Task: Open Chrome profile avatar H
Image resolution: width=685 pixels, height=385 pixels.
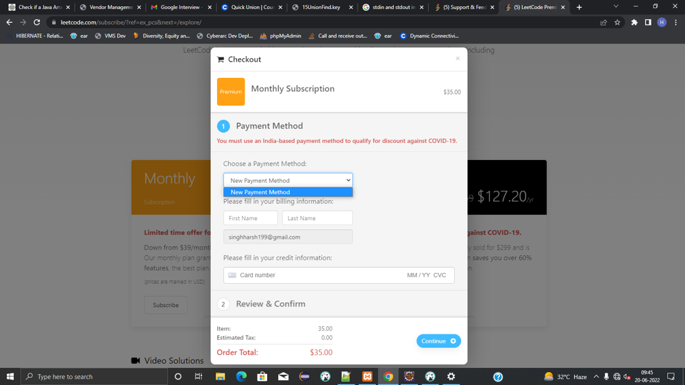Action: pyautogui.click(x=662, y=23)
